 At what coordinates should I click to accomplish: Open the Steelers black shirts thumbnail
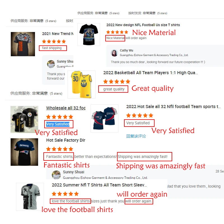pos(24,120)
